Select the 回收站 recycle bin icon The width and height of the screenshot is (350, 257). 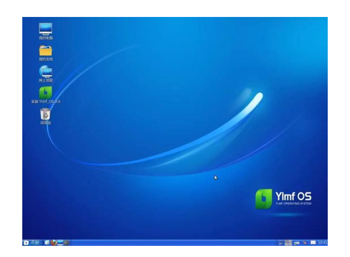tap(46, 114)
